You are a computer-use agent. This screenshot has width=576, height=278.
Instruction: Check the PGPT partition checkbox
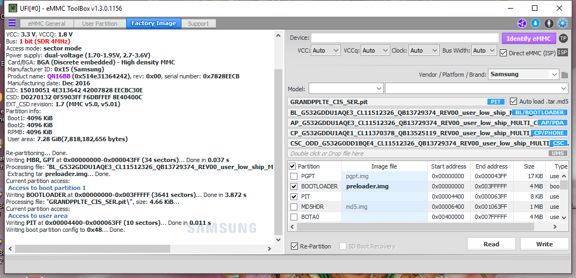pos(294,176)
